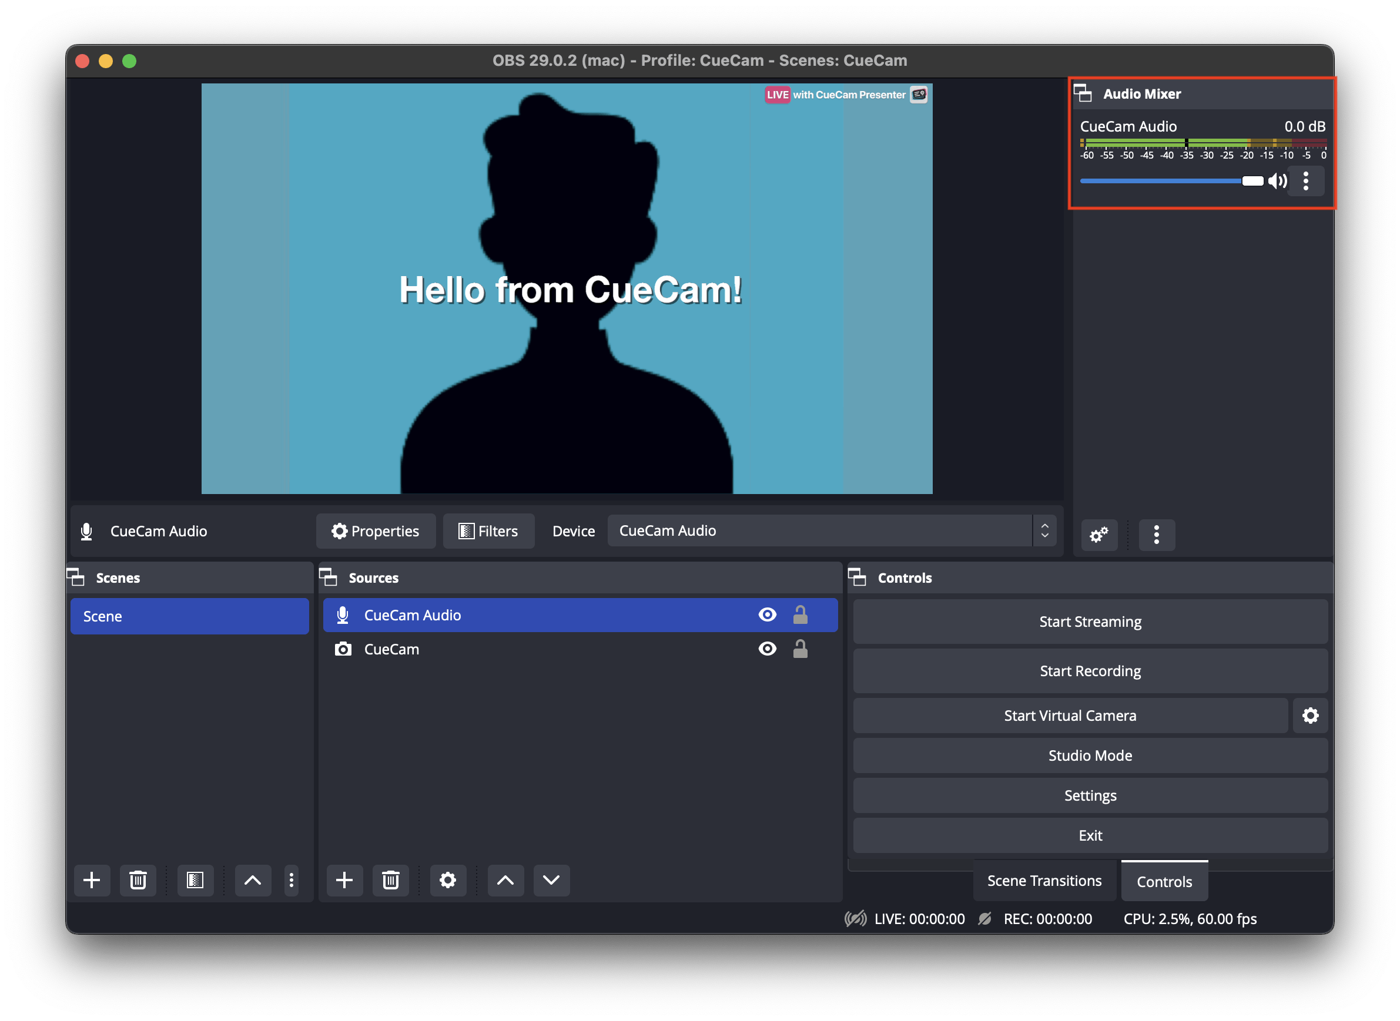This screenshot has width=1400, height=1021.
Task: Select the Controls tab
Action: pyautogui.click(x=1164, y=882)
